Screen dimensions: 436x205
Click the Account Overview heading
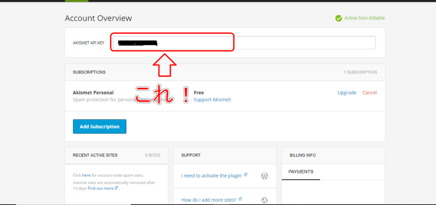[x=98, y=18]
